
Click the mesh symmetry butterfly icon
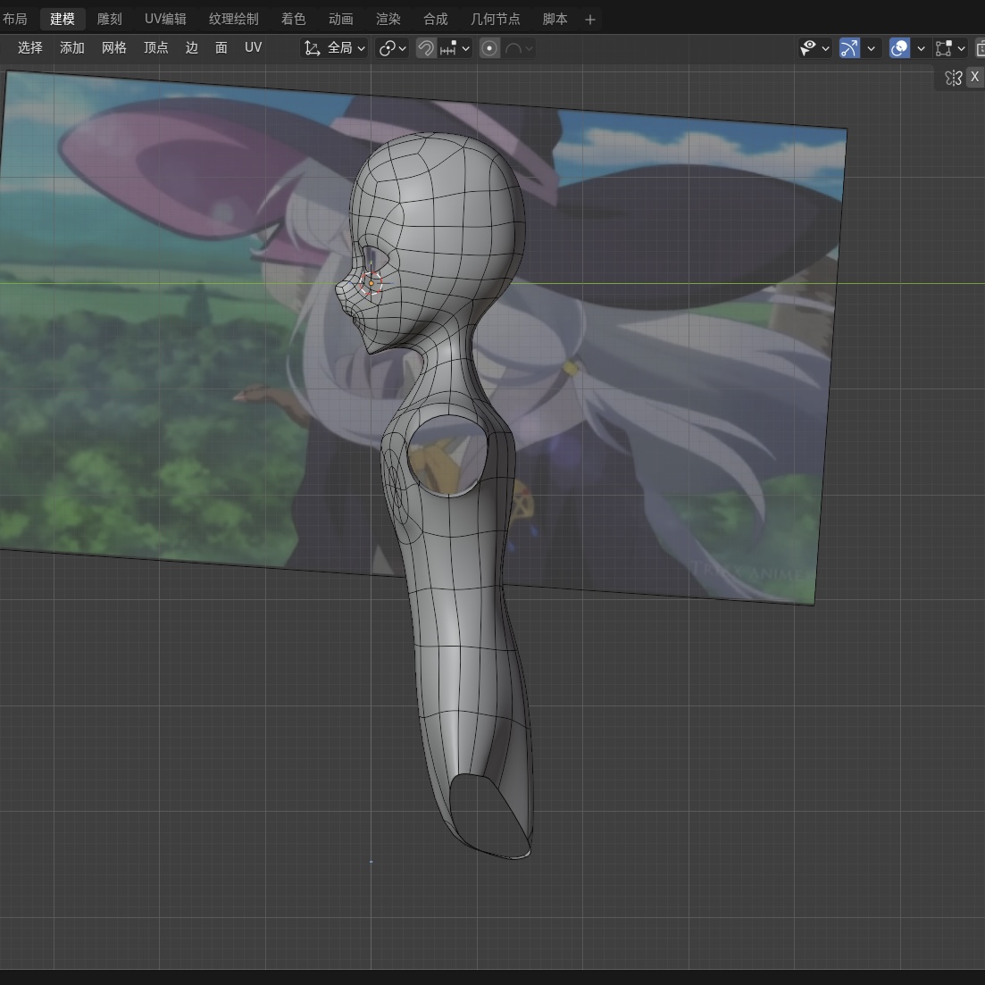953,78
